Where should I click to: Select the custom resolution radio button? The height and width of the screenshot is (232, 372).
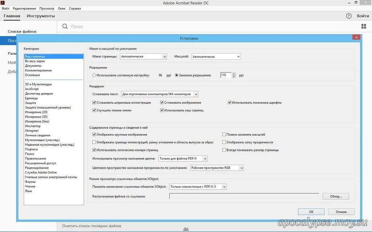[176, 75]
